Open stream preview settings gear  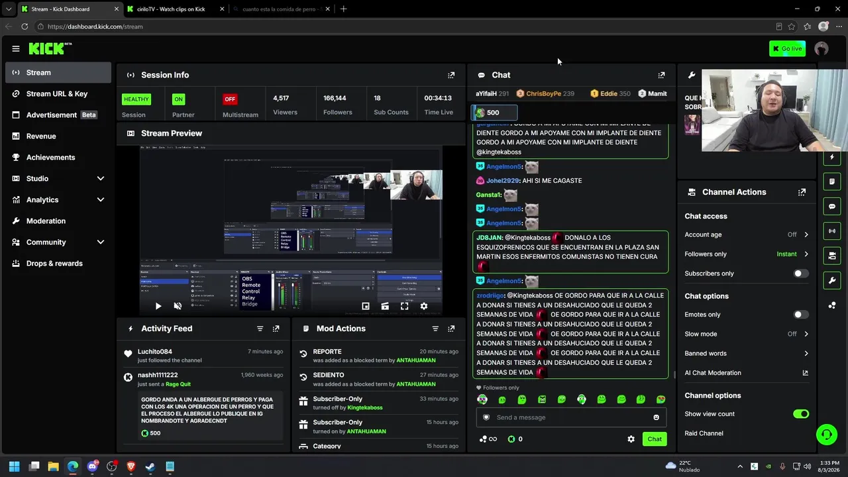pos(424,306)
